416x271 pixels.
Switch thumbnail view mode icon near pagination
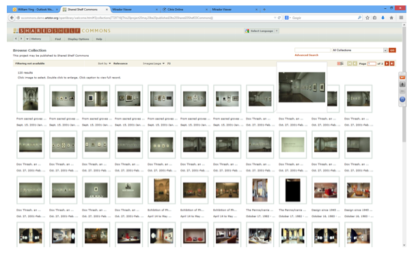coord(340,63)
